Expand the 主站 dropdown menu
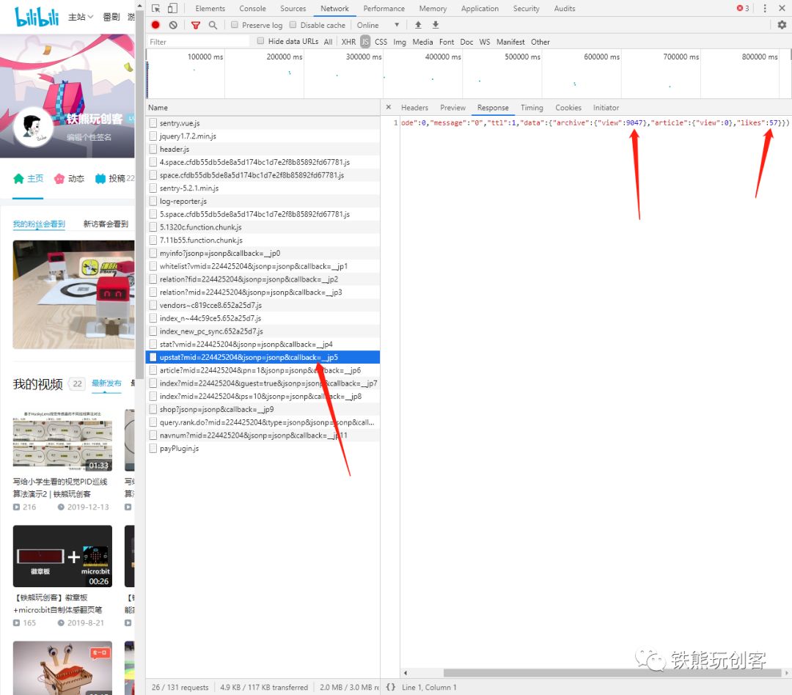This screenshot has height=695, width=792. point(81,17)
